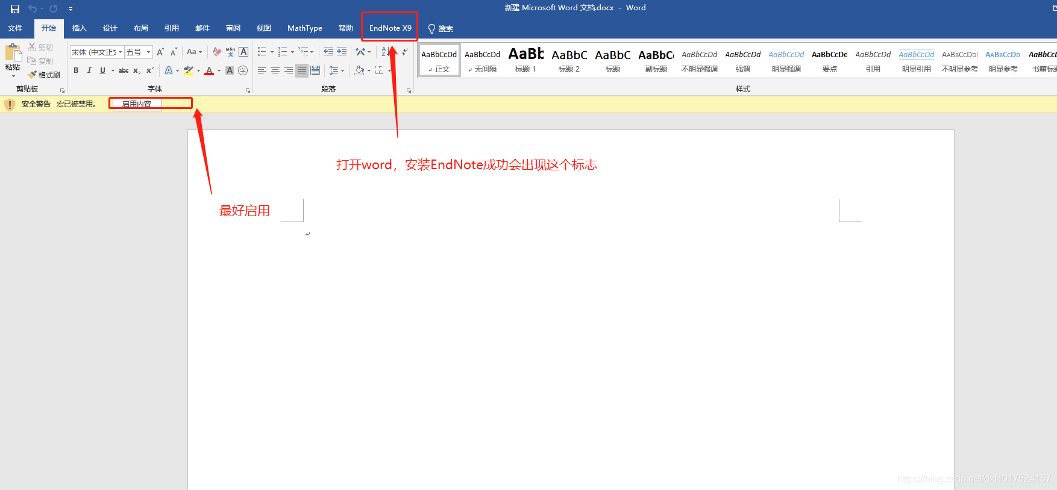The height and width of the screenshot is (490, 1057).
Task: Click the Text Effects glowing A icon
Action: (x=169, y=70)
